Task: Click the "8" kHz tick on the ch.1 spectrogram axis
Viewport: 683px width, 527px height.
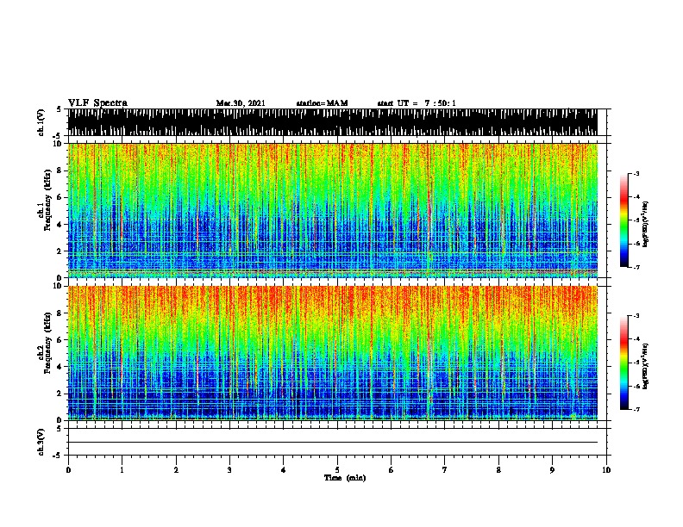Action: [x=60, y=170]
